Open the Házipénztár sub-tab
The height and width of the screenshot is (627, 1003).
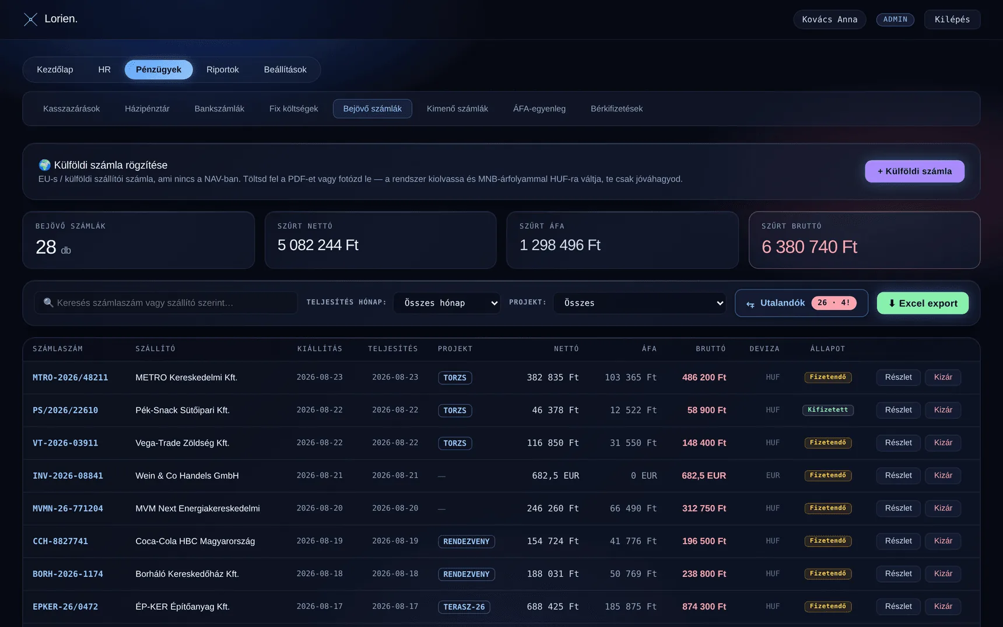click(147, 108)
